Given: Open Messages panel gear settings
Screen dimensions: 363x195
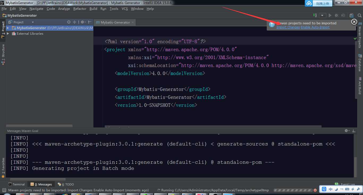Looking at the screenshot, I should [347, 131].
